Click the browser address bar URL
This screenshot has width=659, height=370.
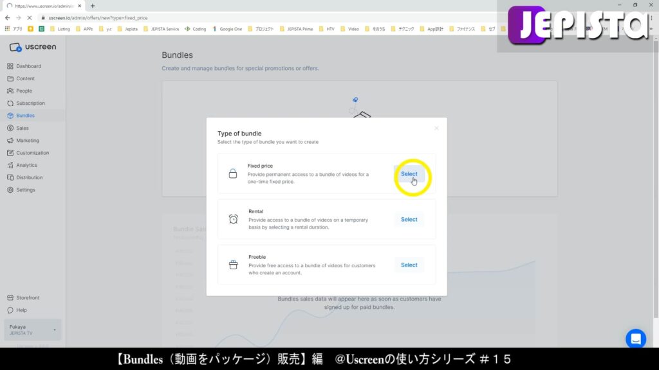(x=98, y=18)
